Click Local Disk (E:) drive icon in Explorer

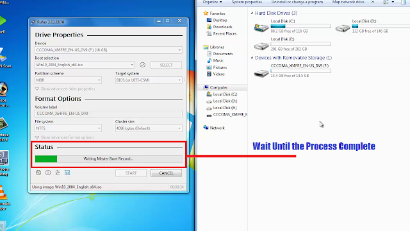click(261, 46)
